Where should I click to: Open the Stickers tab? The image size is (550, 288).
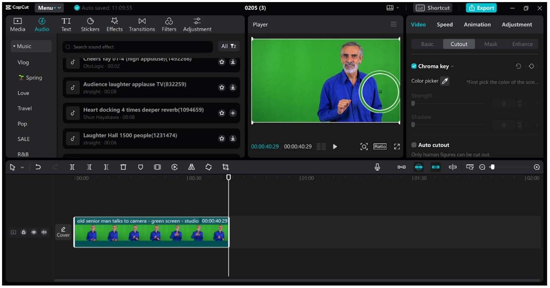(90, 25)
